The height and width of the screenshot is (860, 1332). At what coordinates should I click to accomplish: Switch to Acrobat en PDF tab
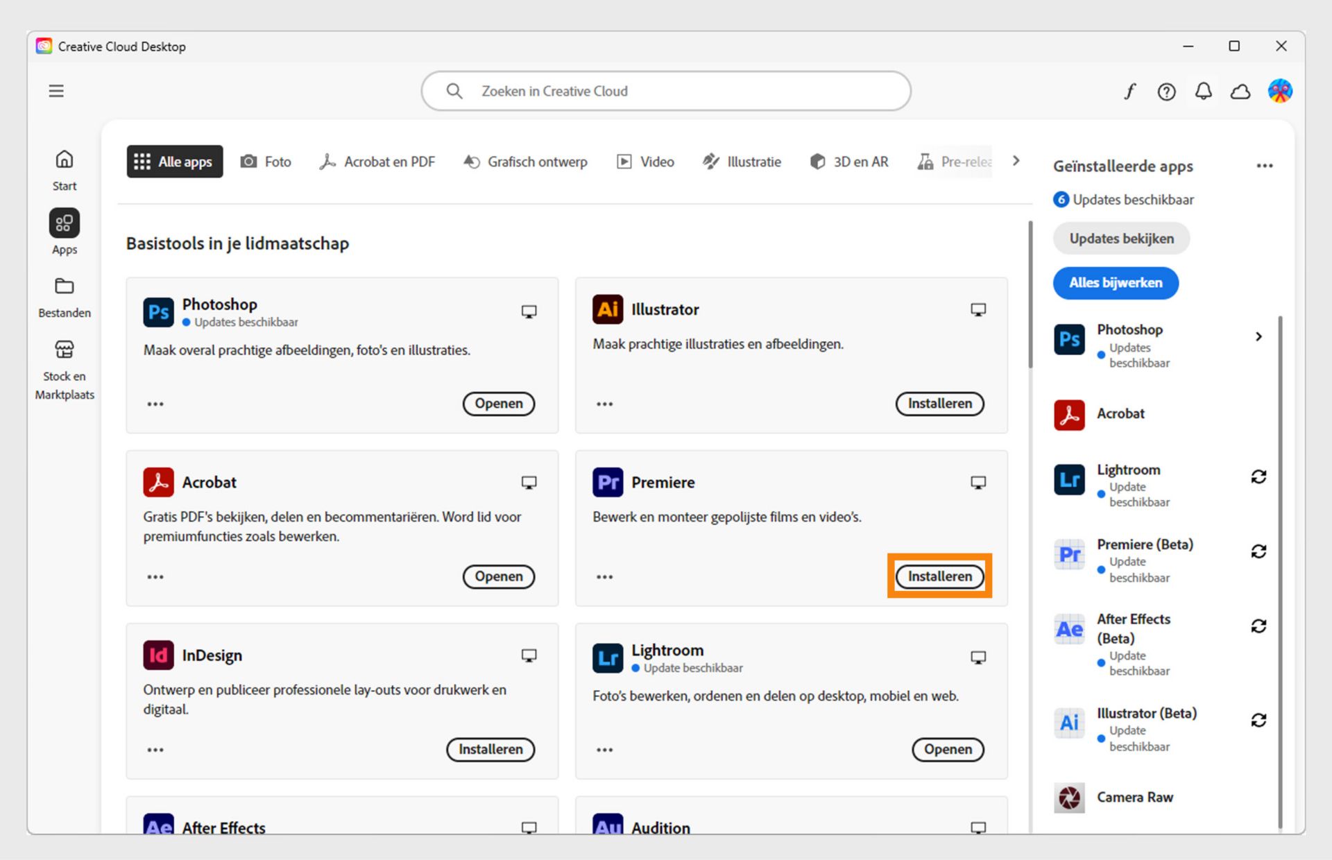[x=377, y=161]
